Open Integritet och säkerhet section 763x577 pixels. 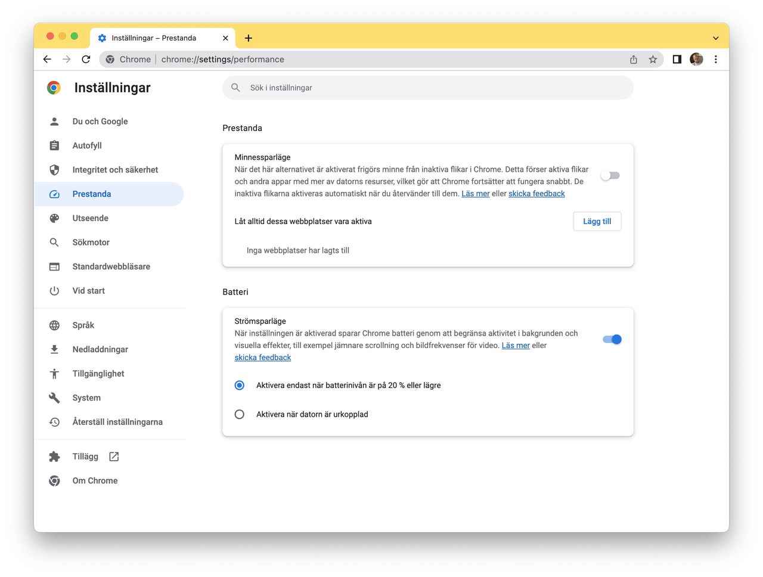pyautogui.click(x=114, y=170)
